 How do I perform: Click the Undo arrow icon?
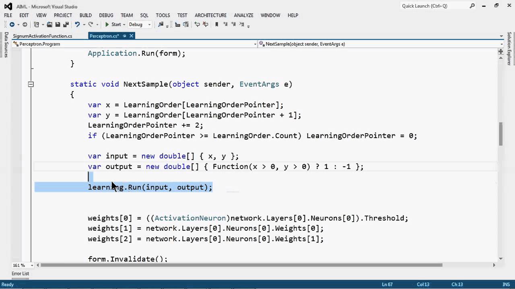[x=77, y=24]
